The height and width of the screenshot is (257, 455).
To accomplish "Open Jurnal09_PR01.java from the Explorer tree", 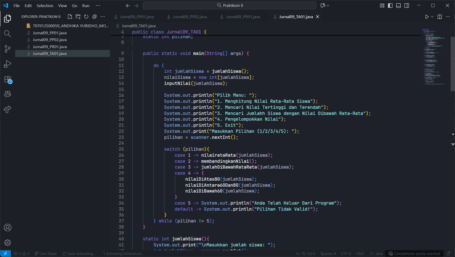I will (50, 47).
